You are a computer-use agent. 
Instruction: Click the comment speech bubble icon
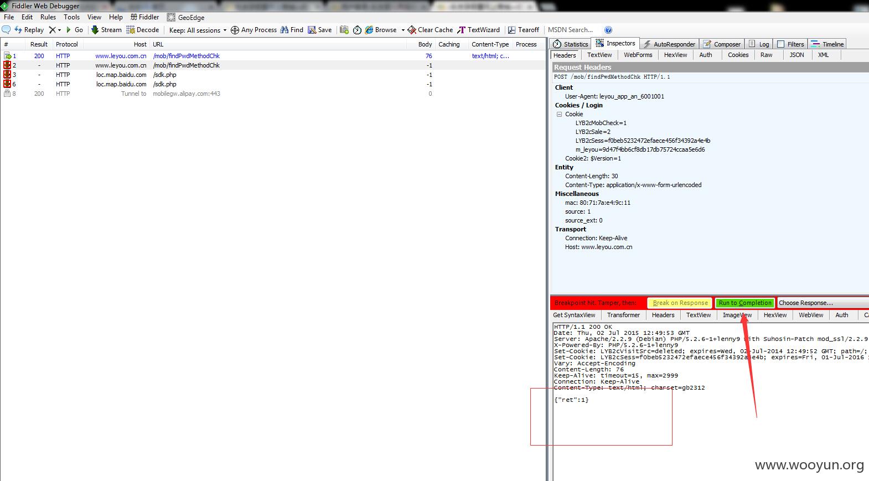click(x=6, y=30)
